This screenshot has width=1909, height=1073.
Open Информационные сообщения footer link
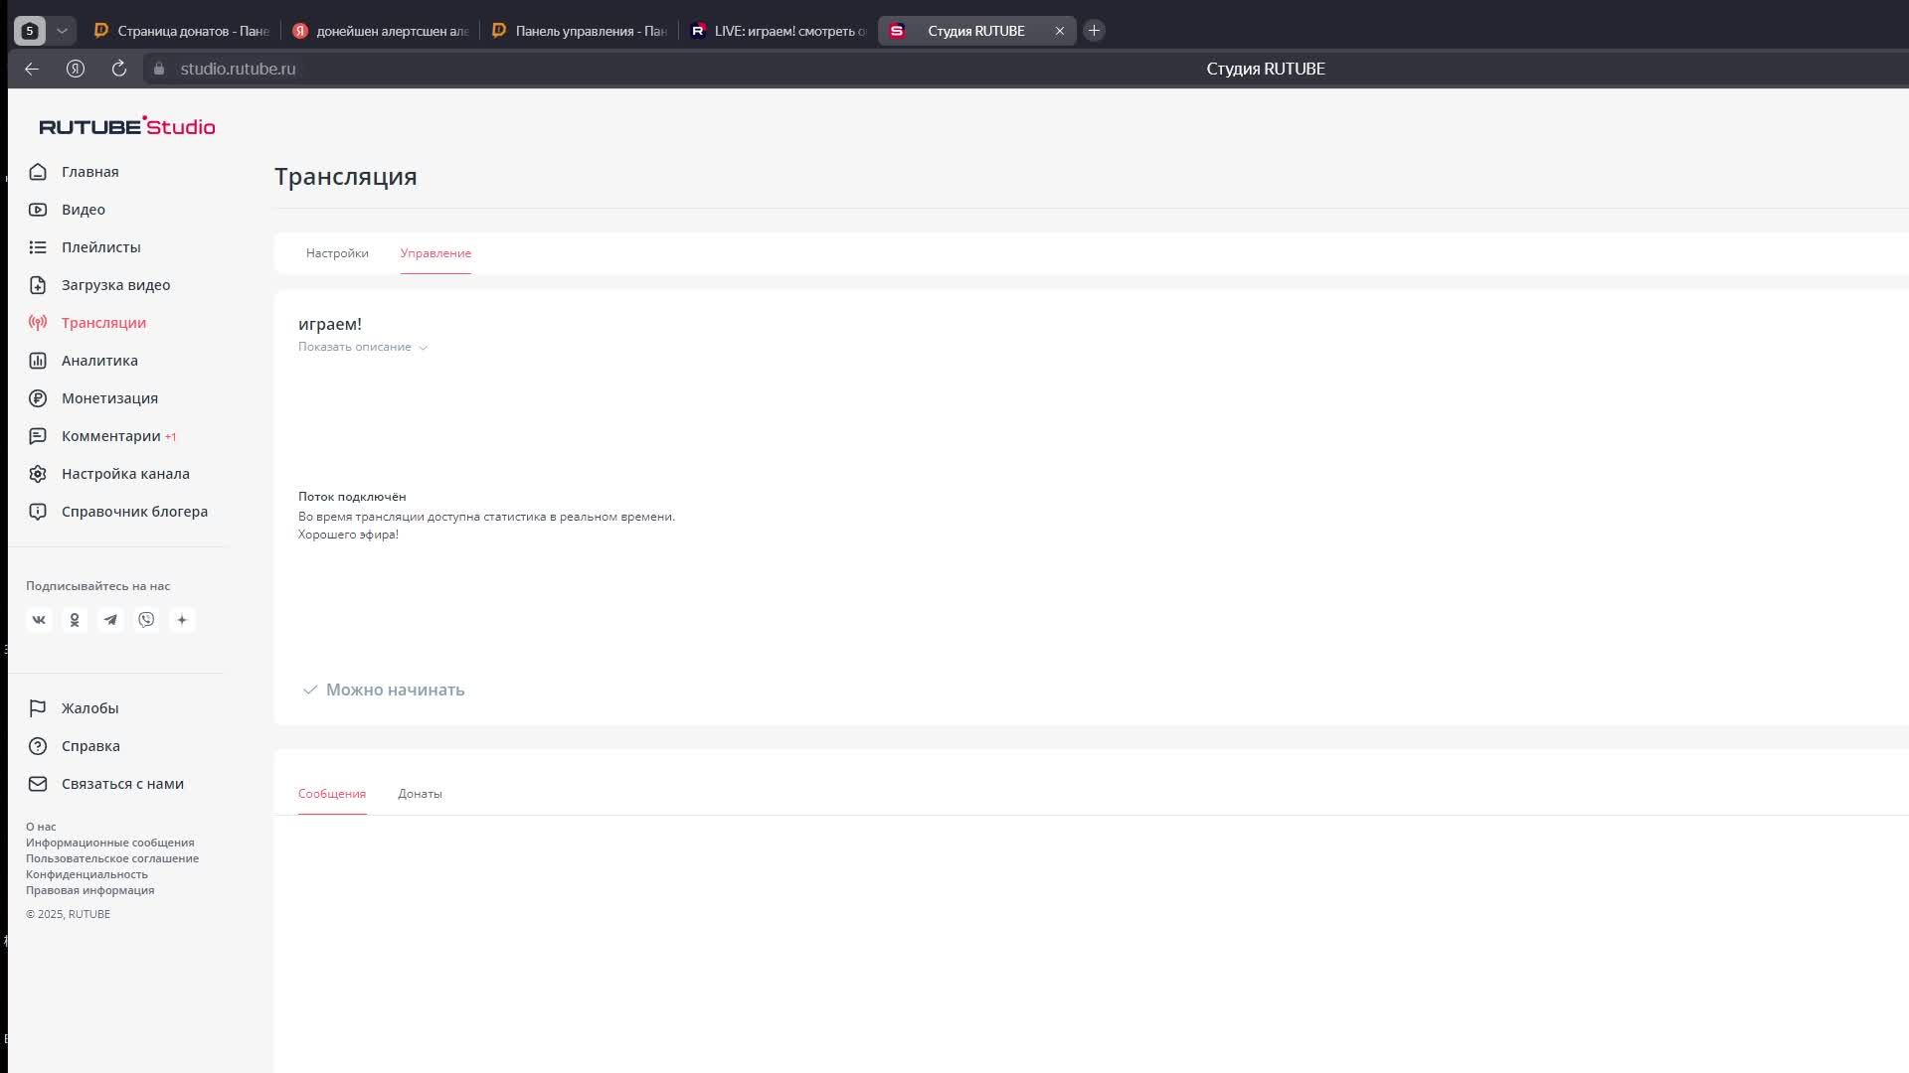(110, 843)
